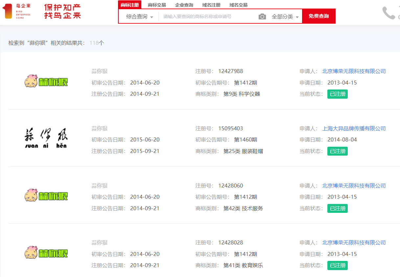Select the 商标交易 tab

(157, 5)
